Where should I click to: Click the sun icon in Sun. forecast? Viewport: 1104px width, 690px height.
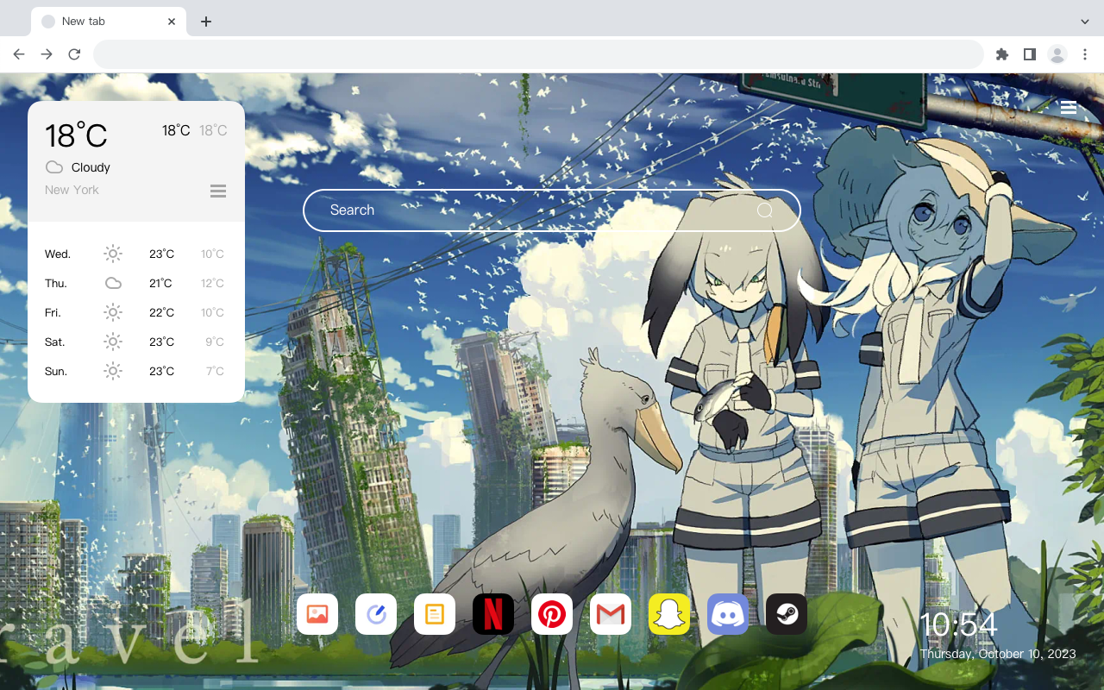(x=113, y=371)
